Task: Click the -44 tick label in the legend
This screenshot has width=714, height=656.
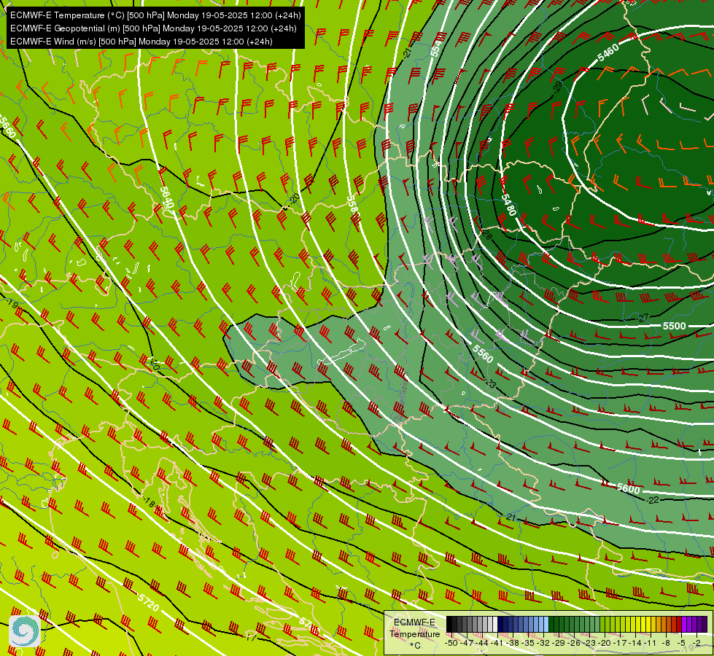Action: [482, 643]
